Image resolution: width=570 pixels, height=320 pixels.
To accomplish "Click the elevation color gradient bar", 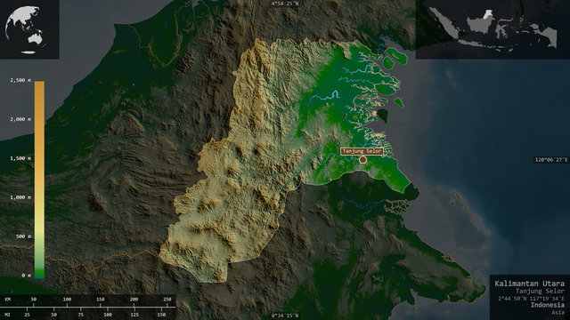I will 39,180.
